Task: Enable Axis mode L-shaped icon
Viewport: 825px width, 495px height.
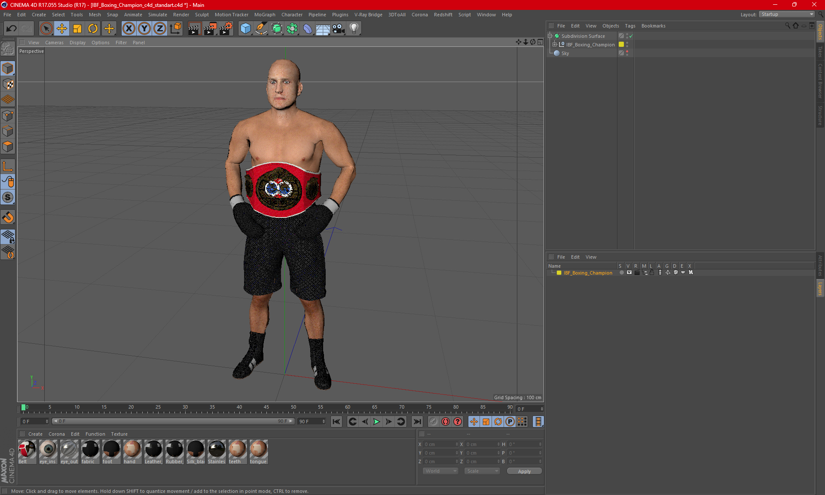Action: (8, 166)
